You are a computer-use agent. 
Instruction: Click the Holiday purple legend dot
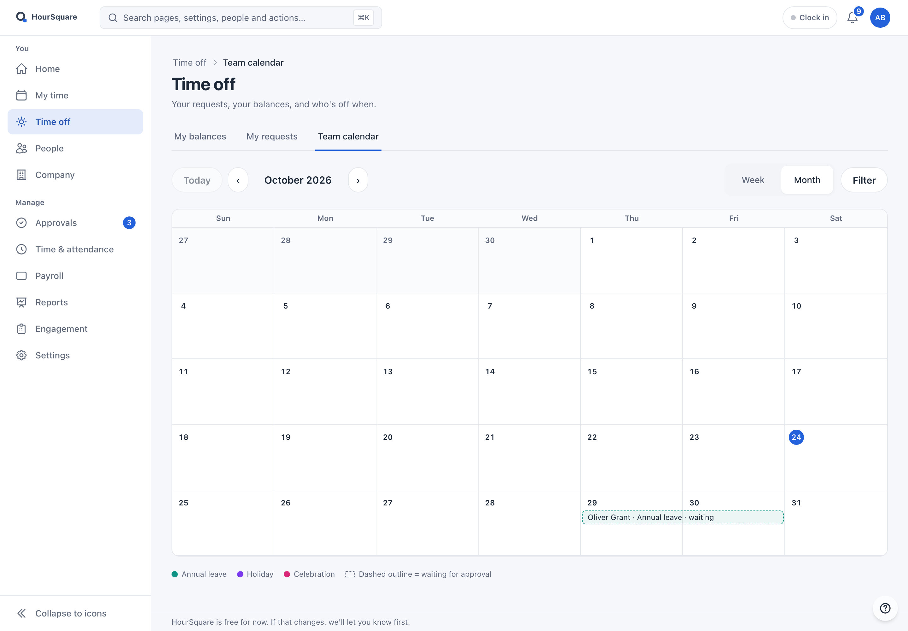(x=240, y=574)
